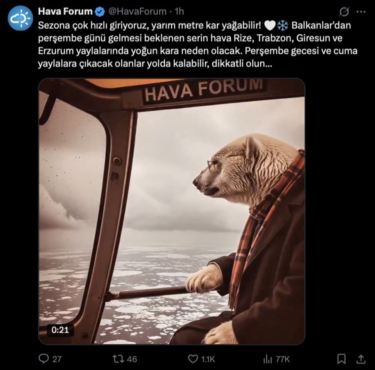
Task: Click the reply speech bubble icon
Action: coord(43,359)
